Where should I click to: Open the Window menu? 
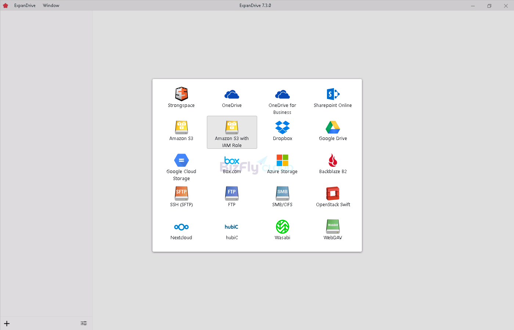(51, 6)
